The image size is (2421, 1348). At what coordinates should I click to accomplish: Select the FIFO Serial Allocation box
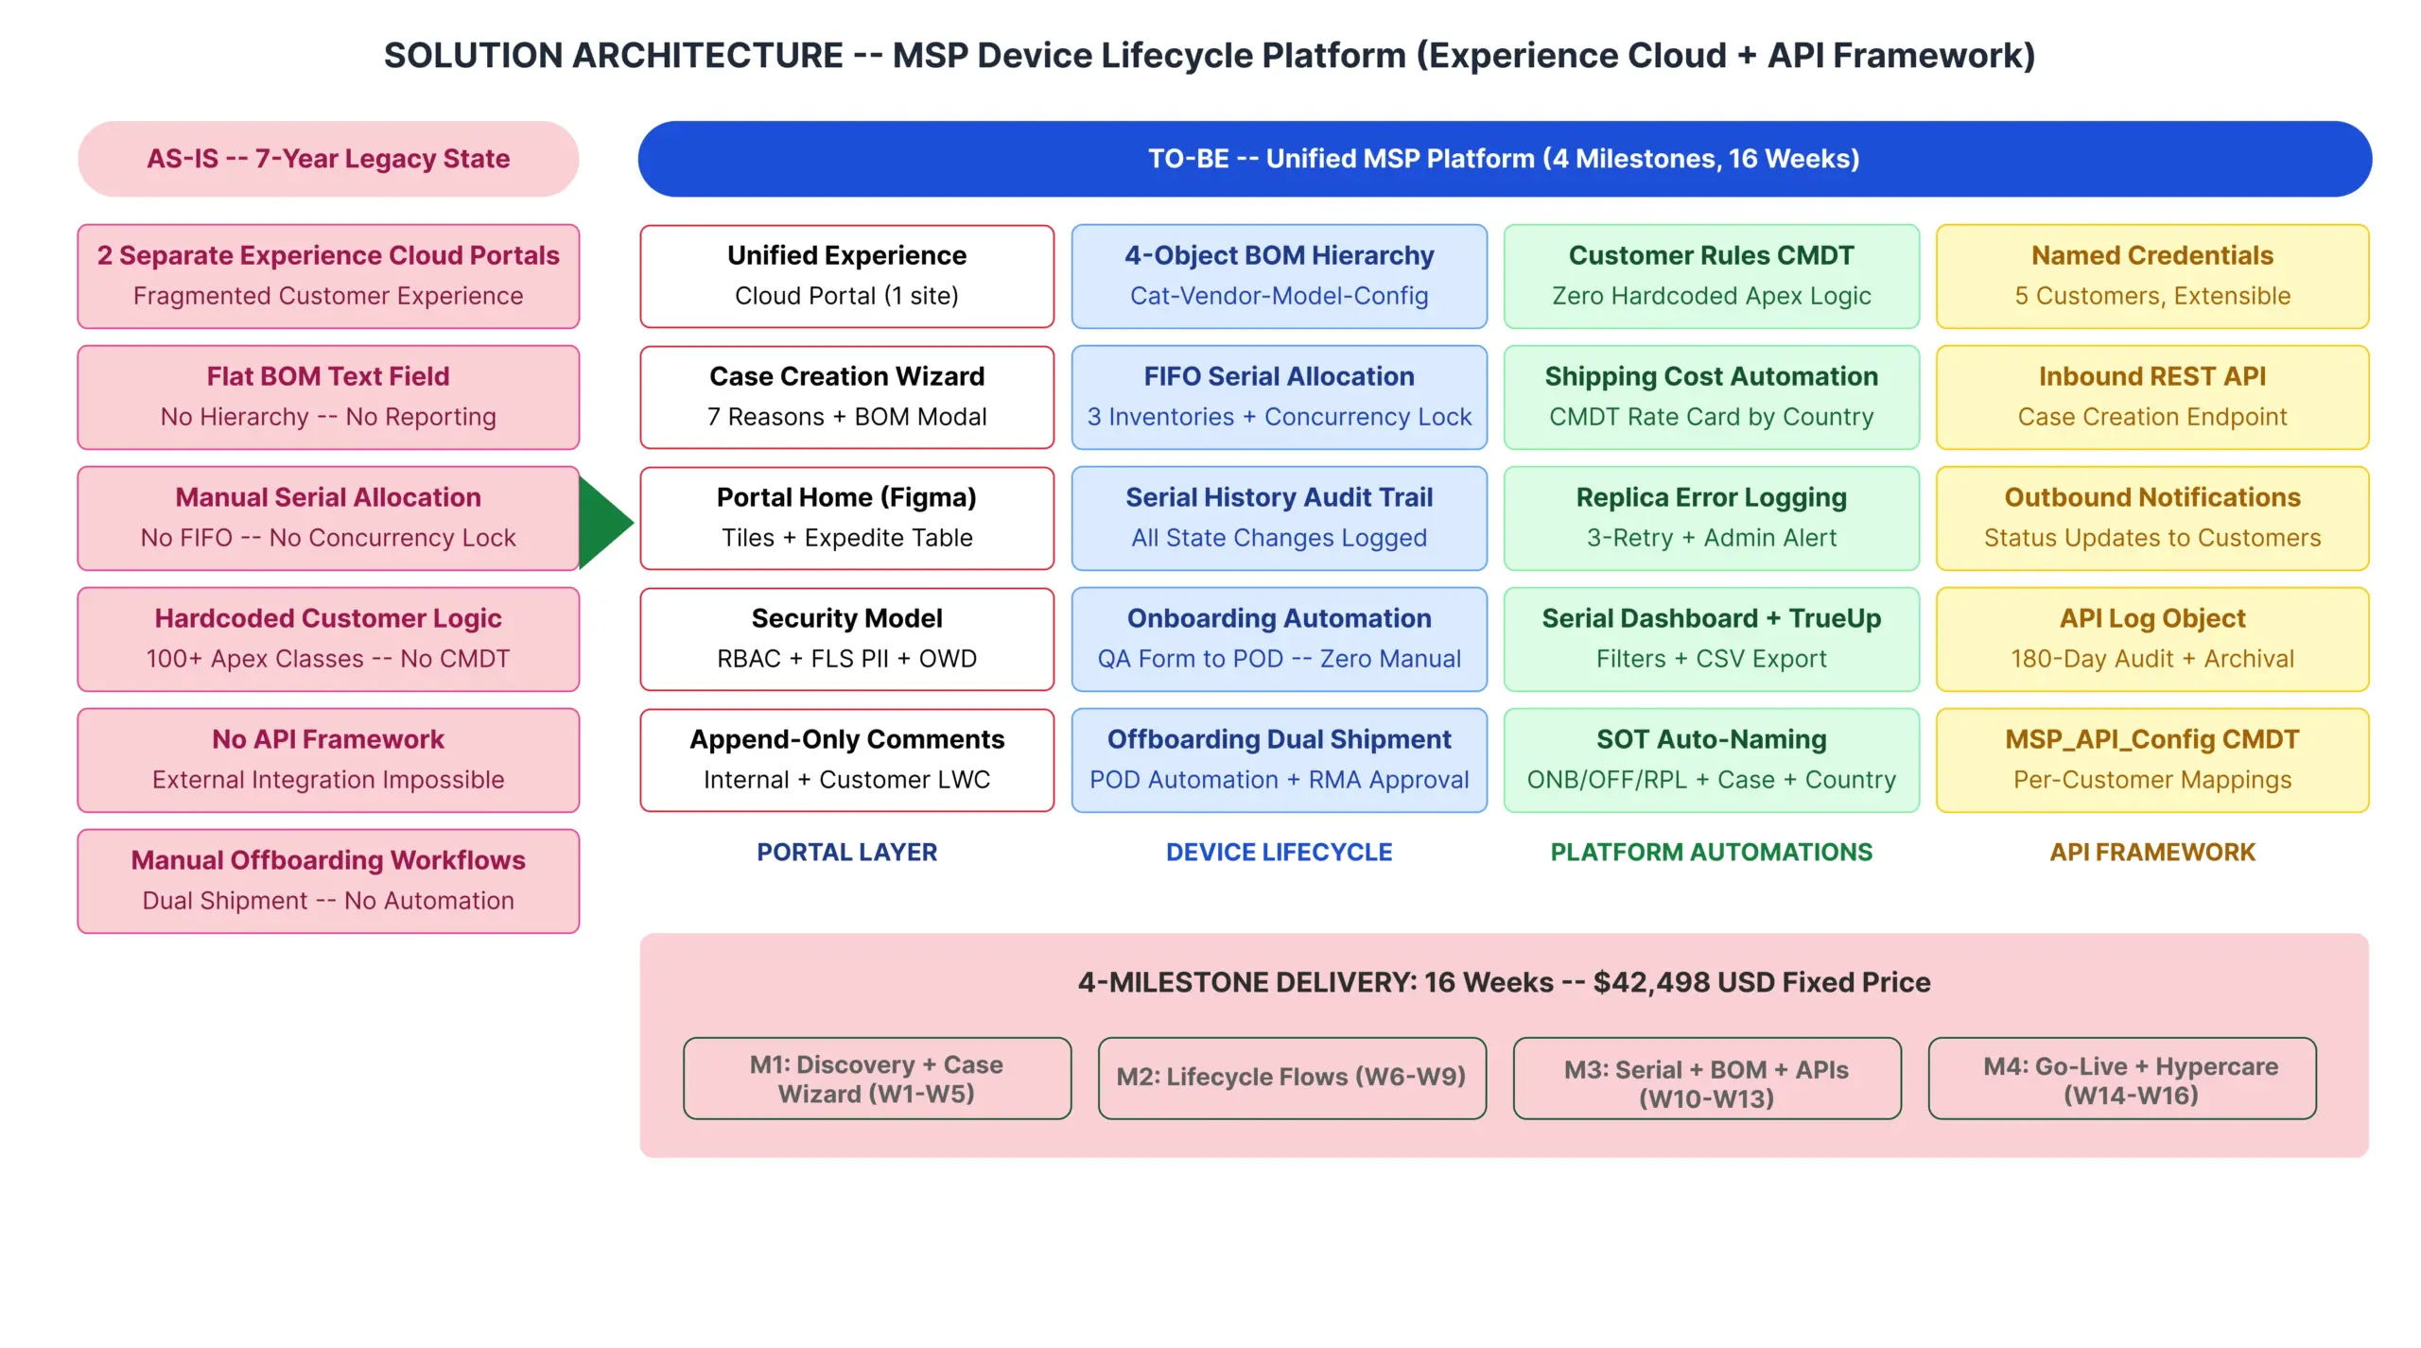click(1279, 396)
